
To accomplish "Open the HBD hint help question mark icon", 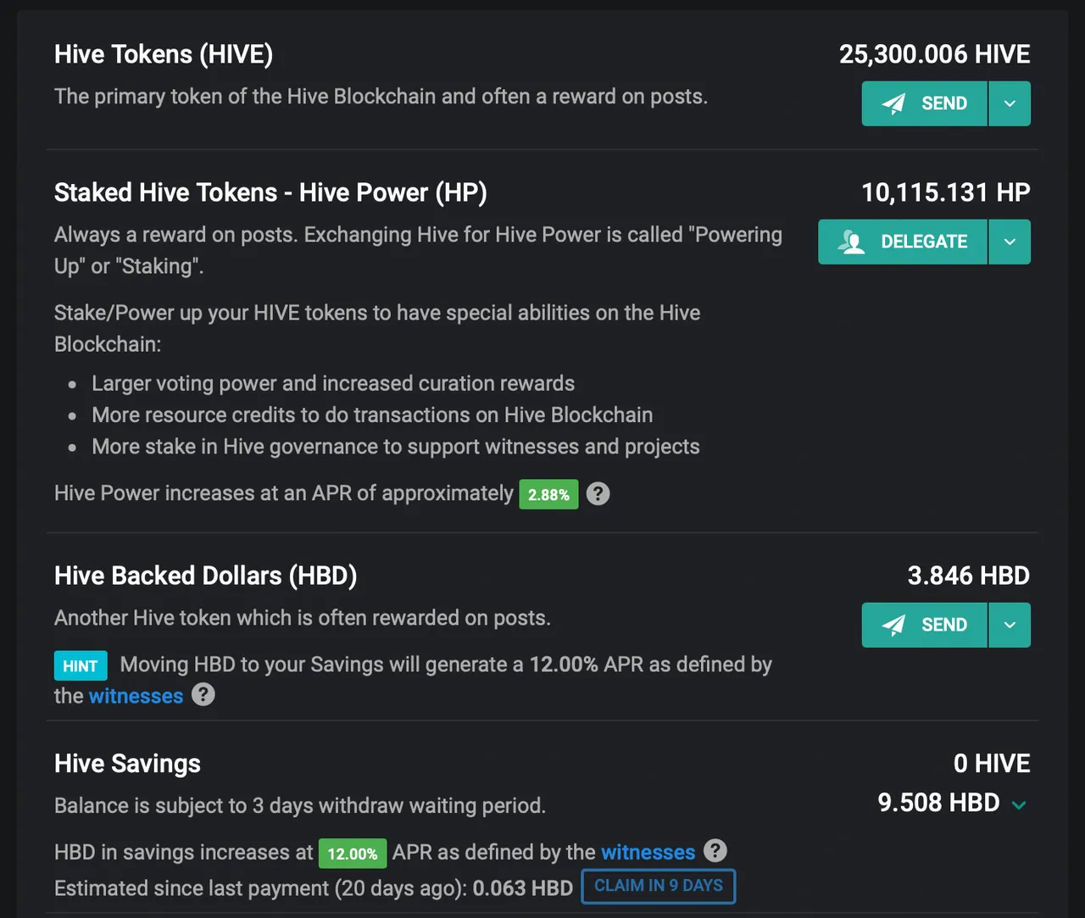I will click(x=203, y=695).
